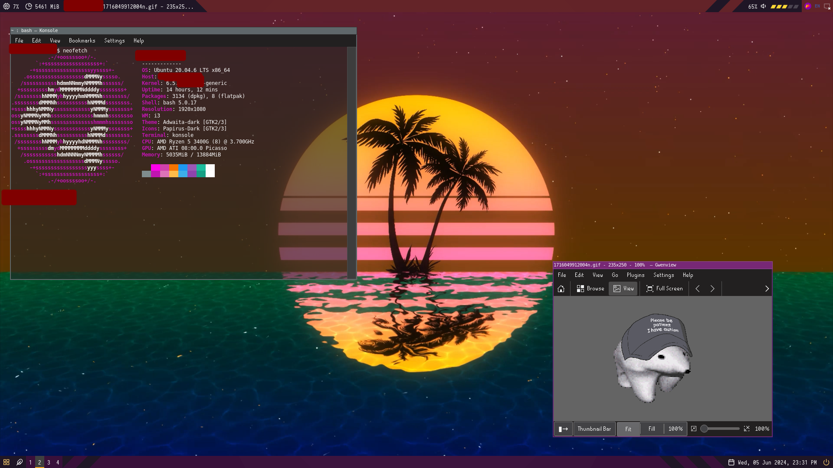Open the Plugins menu in Gwenview
The width and height of the screenshot is (833, 468).
(x=636, y=275)
